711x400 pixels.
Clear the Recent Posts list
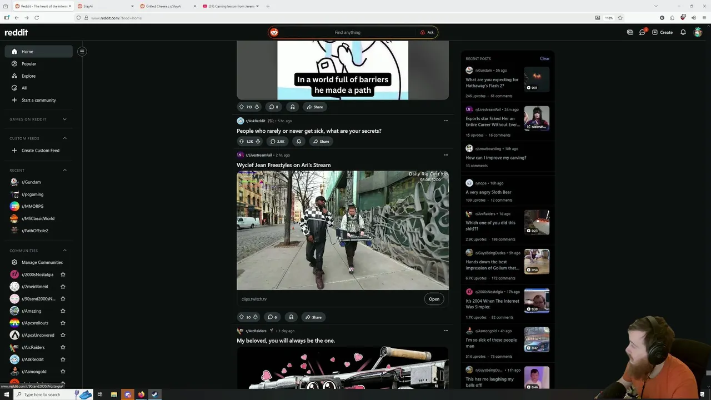point(544,58)
